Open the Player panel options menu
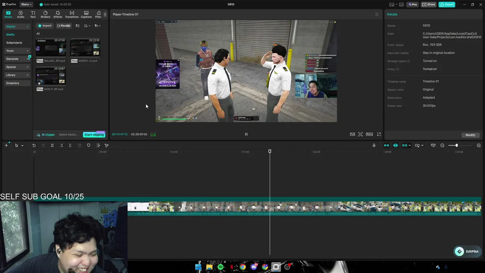This screenshot has height=273, width=485. pyautogui.click(x=377, y=14)
